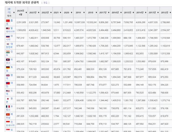
Task: Click the Germany flag icon
Action: (x=8, y=67)
